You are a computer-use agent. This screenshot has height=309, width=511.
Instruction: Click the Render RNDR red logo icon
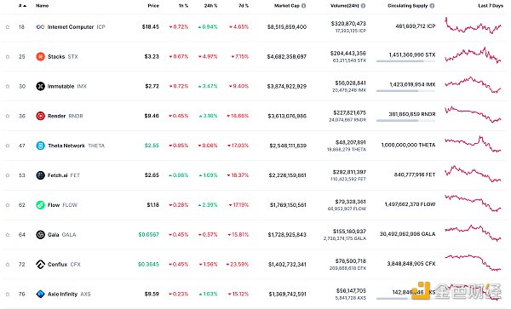(40, 116)
